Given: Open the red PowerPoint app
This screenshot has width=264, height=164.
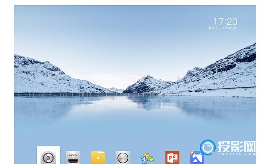Looking at the screenshot, I should click(172, 157).
